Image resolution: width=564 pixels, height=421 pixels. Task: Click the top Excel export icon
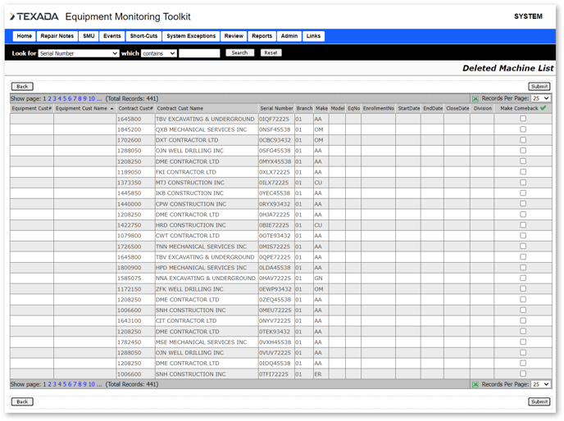475,98
